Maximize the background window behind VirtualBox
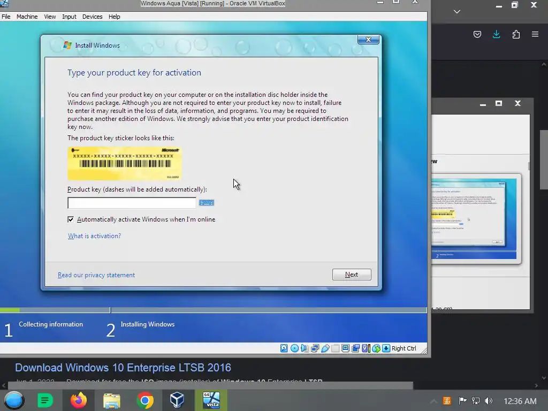Image resolution: width=548 pixels, height=411 pixels. pos(499,103)
